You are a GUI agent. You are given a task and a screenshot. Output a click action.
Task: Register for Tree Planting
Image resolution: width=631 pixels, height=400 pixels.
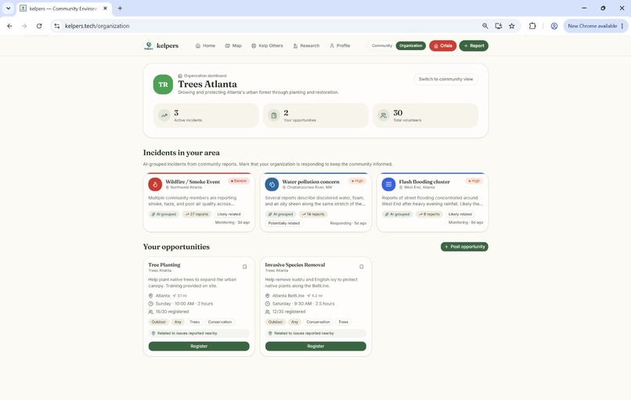[x=199, y=346]
